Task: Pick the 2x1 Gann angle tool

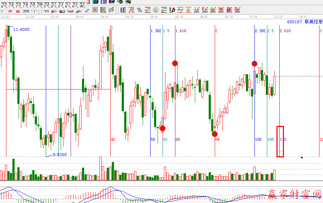Action: click(54, 4)
